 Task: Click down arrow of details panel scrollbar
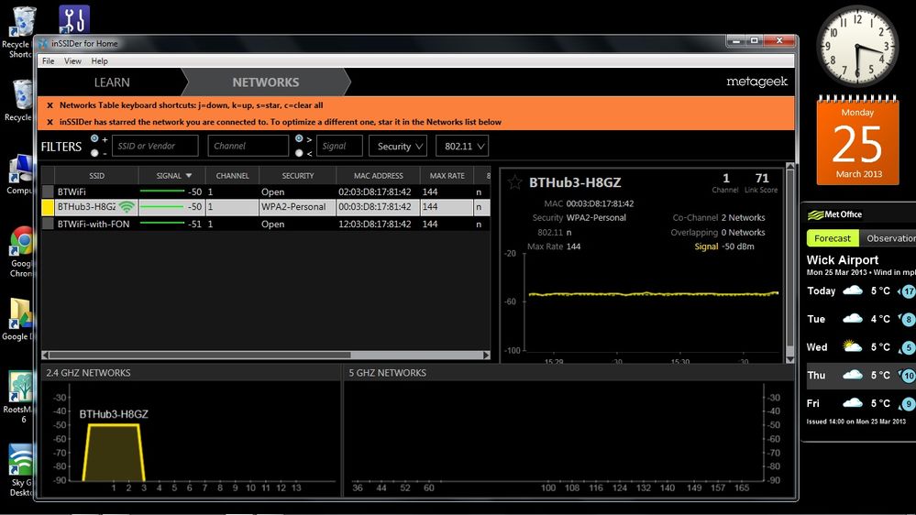click(789, 360)
